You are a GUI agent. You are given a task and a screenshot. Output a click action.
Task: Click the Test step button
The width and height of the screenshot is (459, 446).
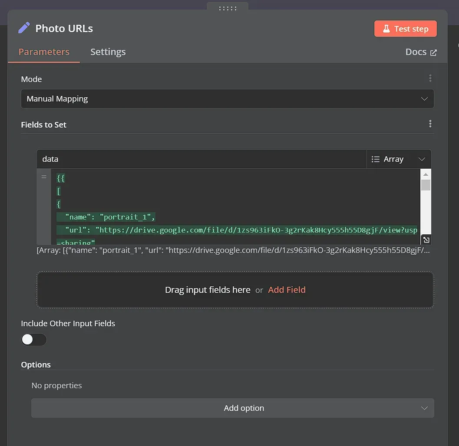coord(405,28)
